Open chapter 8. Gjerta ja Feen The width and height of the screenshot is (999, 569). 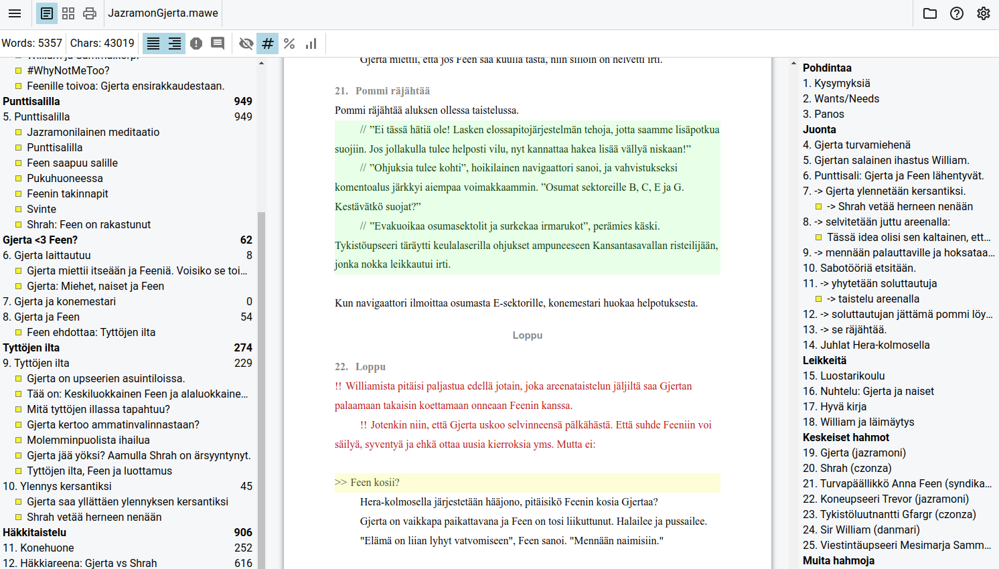point(127,317)
